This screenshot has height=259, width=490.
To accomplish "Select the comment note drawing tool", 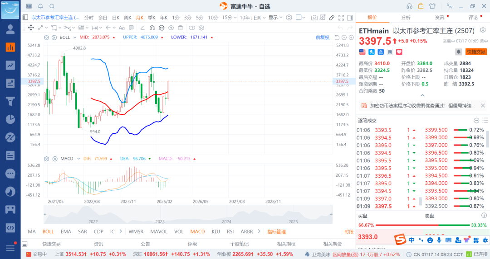I will coord(131,28).
